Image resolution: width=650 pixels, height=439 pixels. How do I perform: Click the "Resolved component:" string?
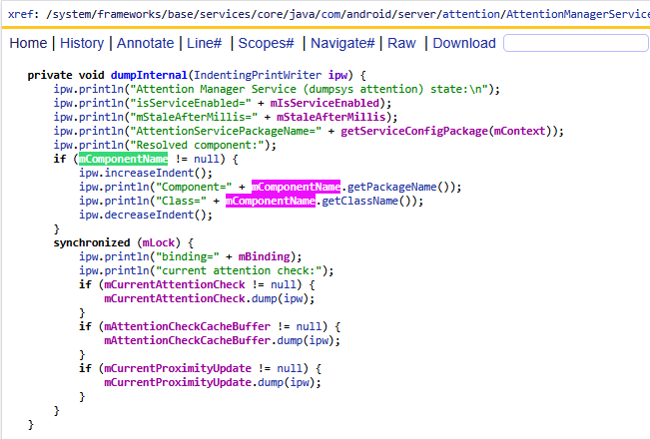pos(197,145)
